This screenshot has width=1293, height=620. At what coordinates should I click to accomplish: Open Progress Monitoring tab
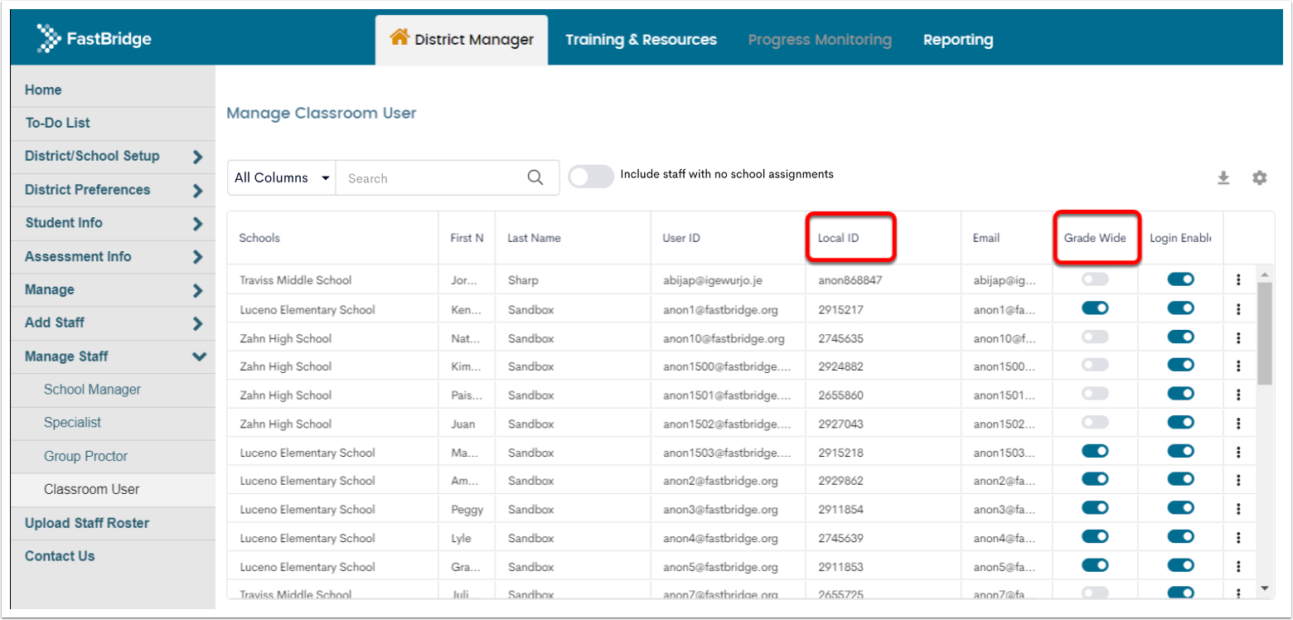[x=820, y=40]
